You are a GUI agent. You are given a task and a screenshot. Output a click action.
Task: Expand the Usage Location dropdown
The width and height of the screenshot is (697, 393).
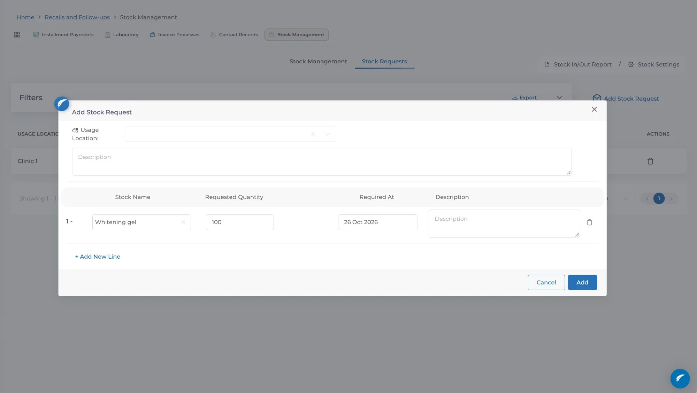point(327,134)
